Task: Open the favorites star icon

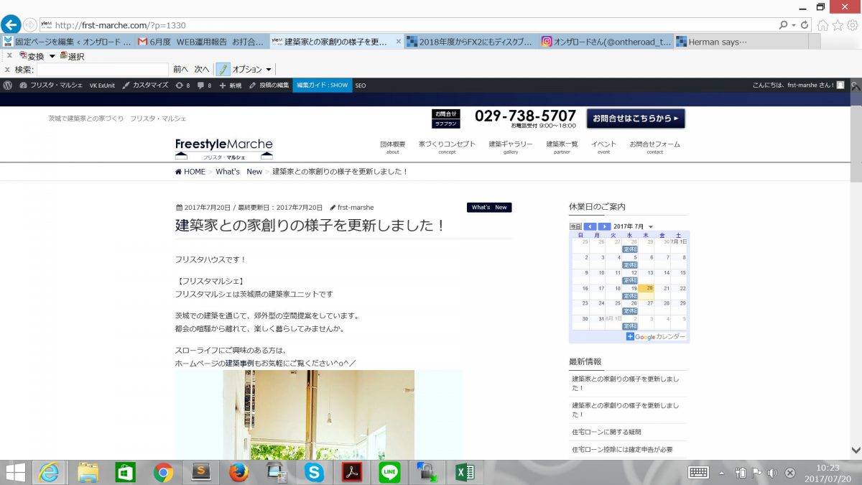Action: [837, 25]
